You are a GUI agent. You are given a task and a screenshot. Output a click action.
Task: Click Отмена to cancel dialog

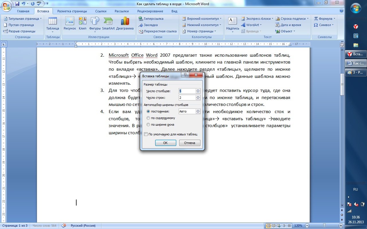pyautogui.click(x=190, y=143)
